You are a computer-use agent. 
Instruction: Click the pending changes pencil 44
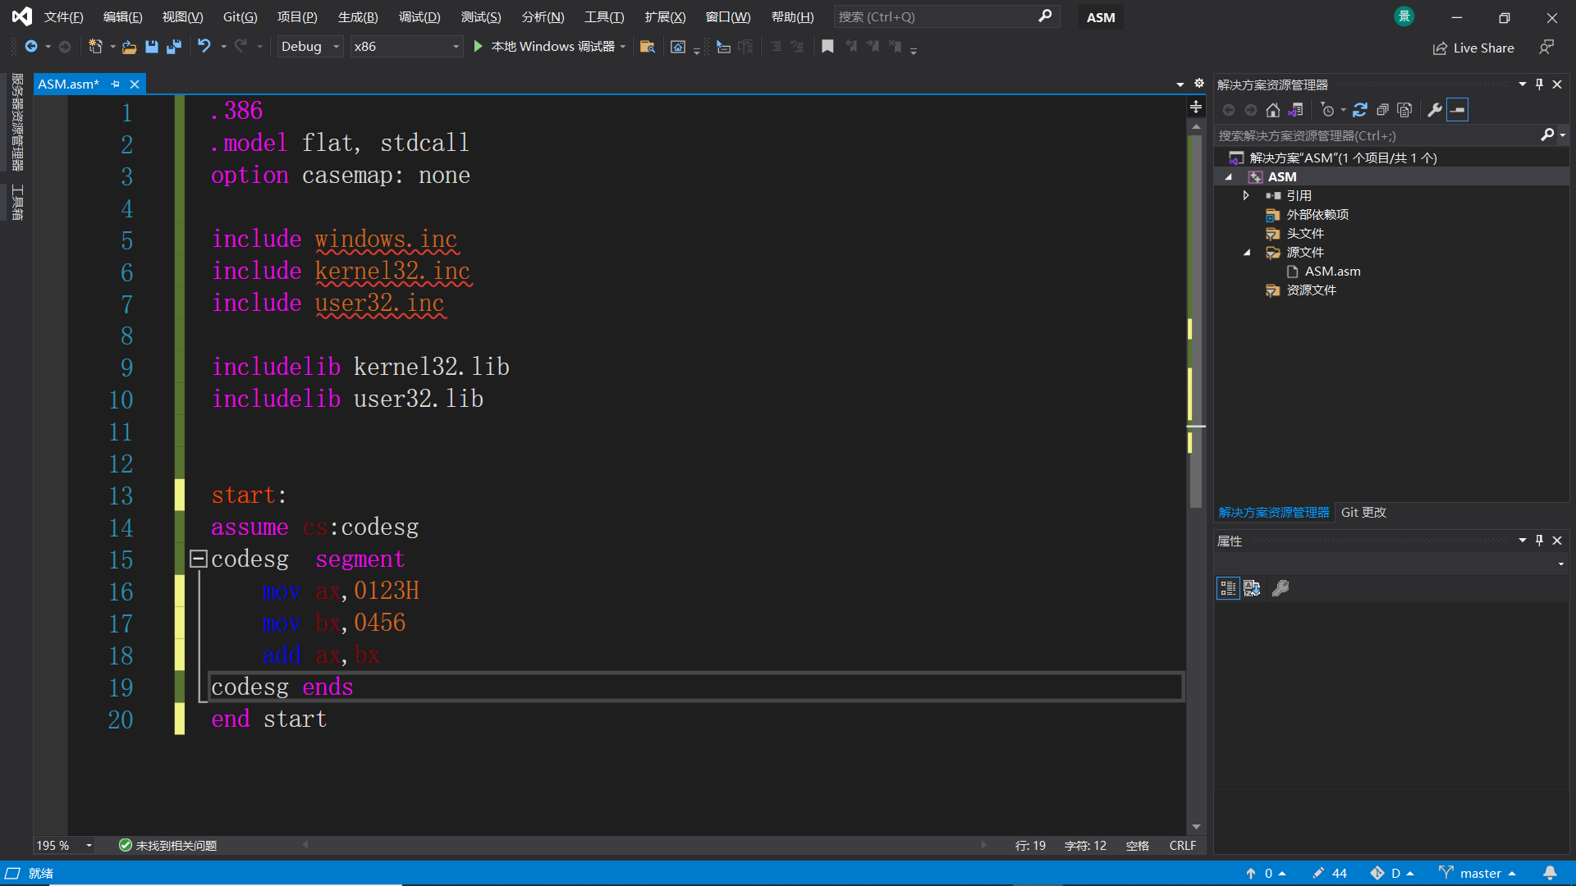pyautogui.click(x=1330, y=873)
